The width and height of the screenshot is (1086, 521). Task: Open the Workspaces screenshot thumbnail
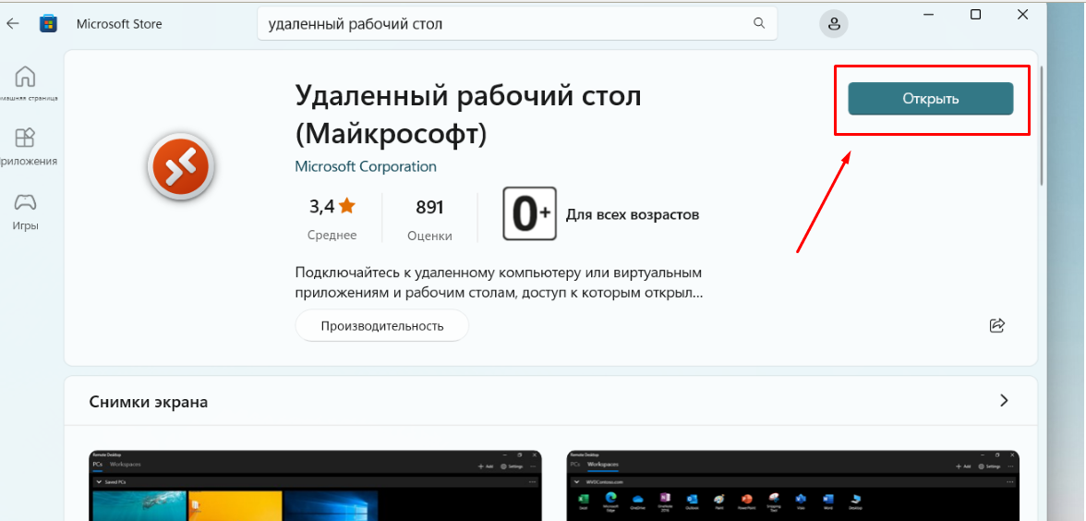click(793, 485)
